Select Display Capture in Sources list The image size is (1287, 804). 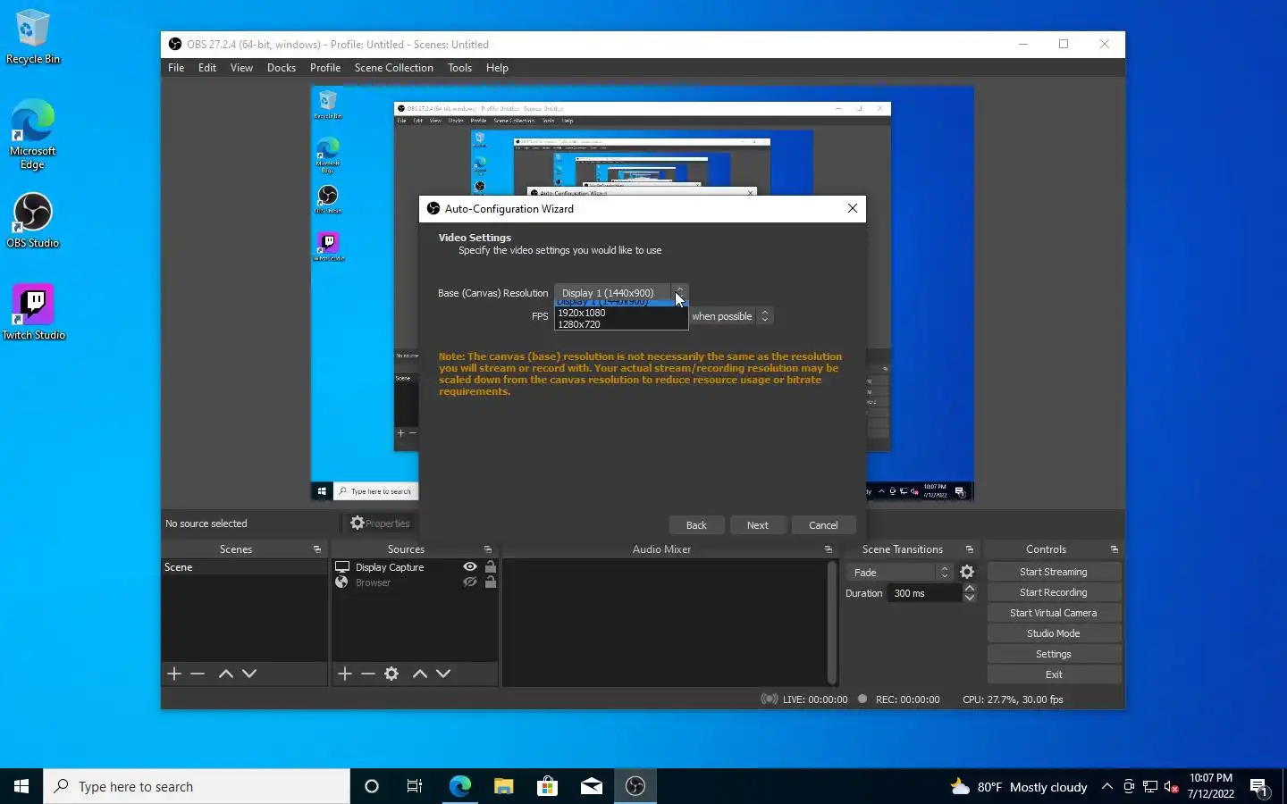point(390,567)
